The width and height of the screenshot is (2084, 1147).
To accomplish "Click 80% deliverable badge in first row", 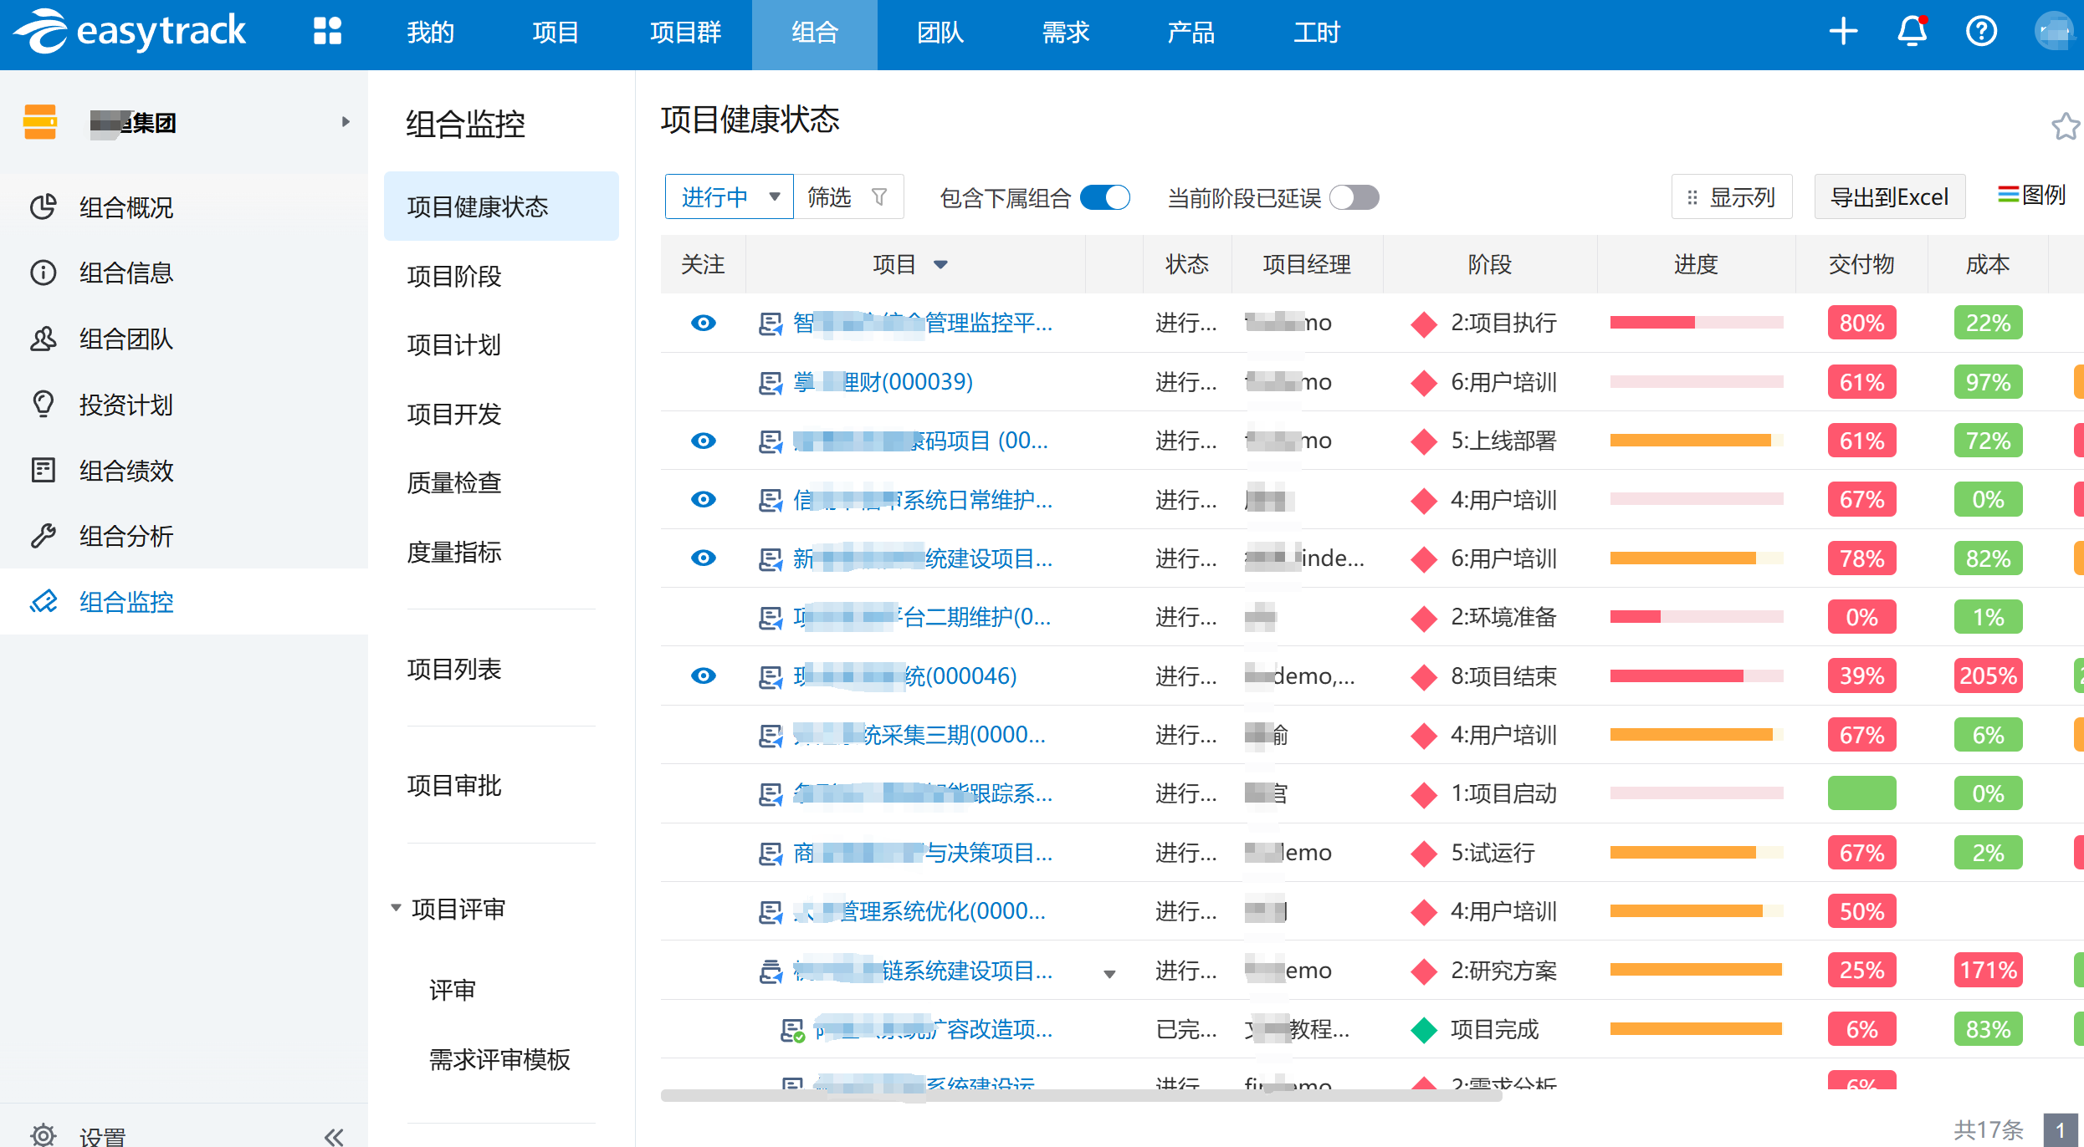I will [1861, 323].
